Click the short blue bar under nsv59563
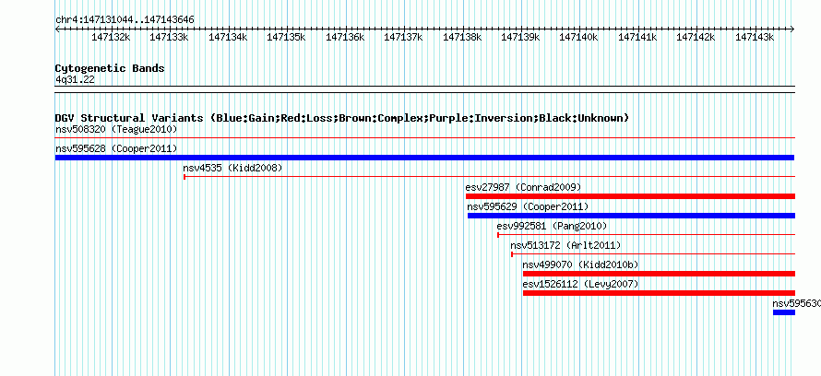Screen dimensions: 821x376 point(784,312)
